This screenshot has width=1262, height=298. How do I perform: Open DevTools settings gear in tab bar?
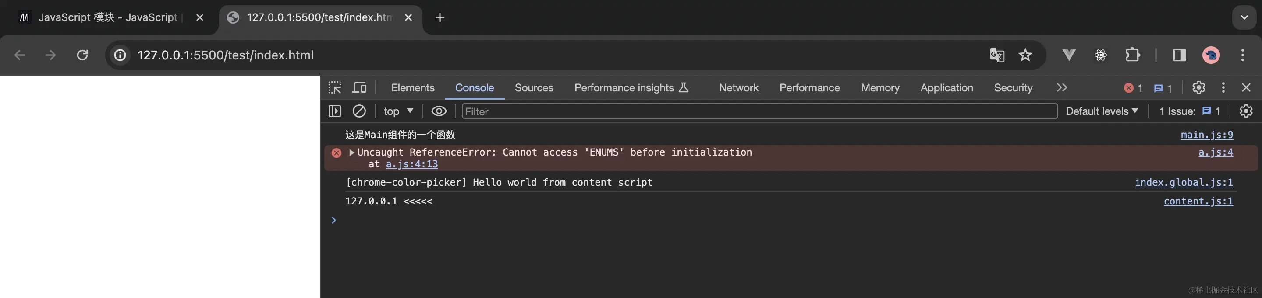pyautogui.click(x=1198, y=88)
